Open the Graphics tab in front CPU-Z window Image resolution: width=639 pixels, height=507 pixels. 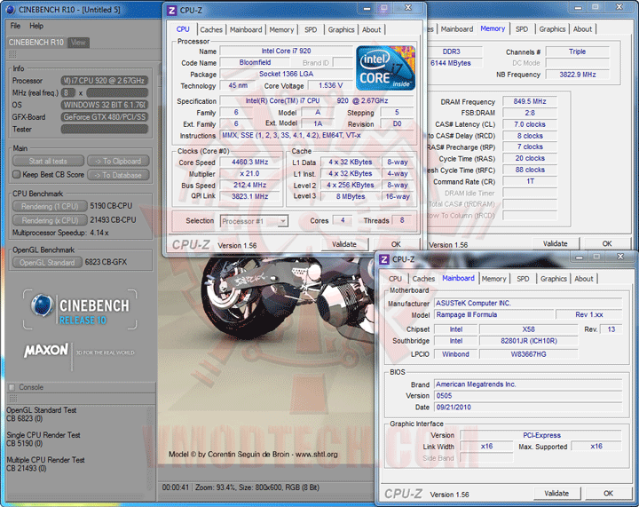point(341,30)
